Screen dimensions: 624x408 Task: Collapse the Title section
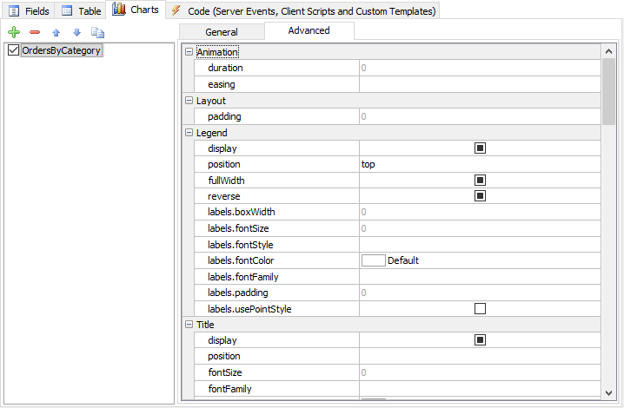click(189, 325)
